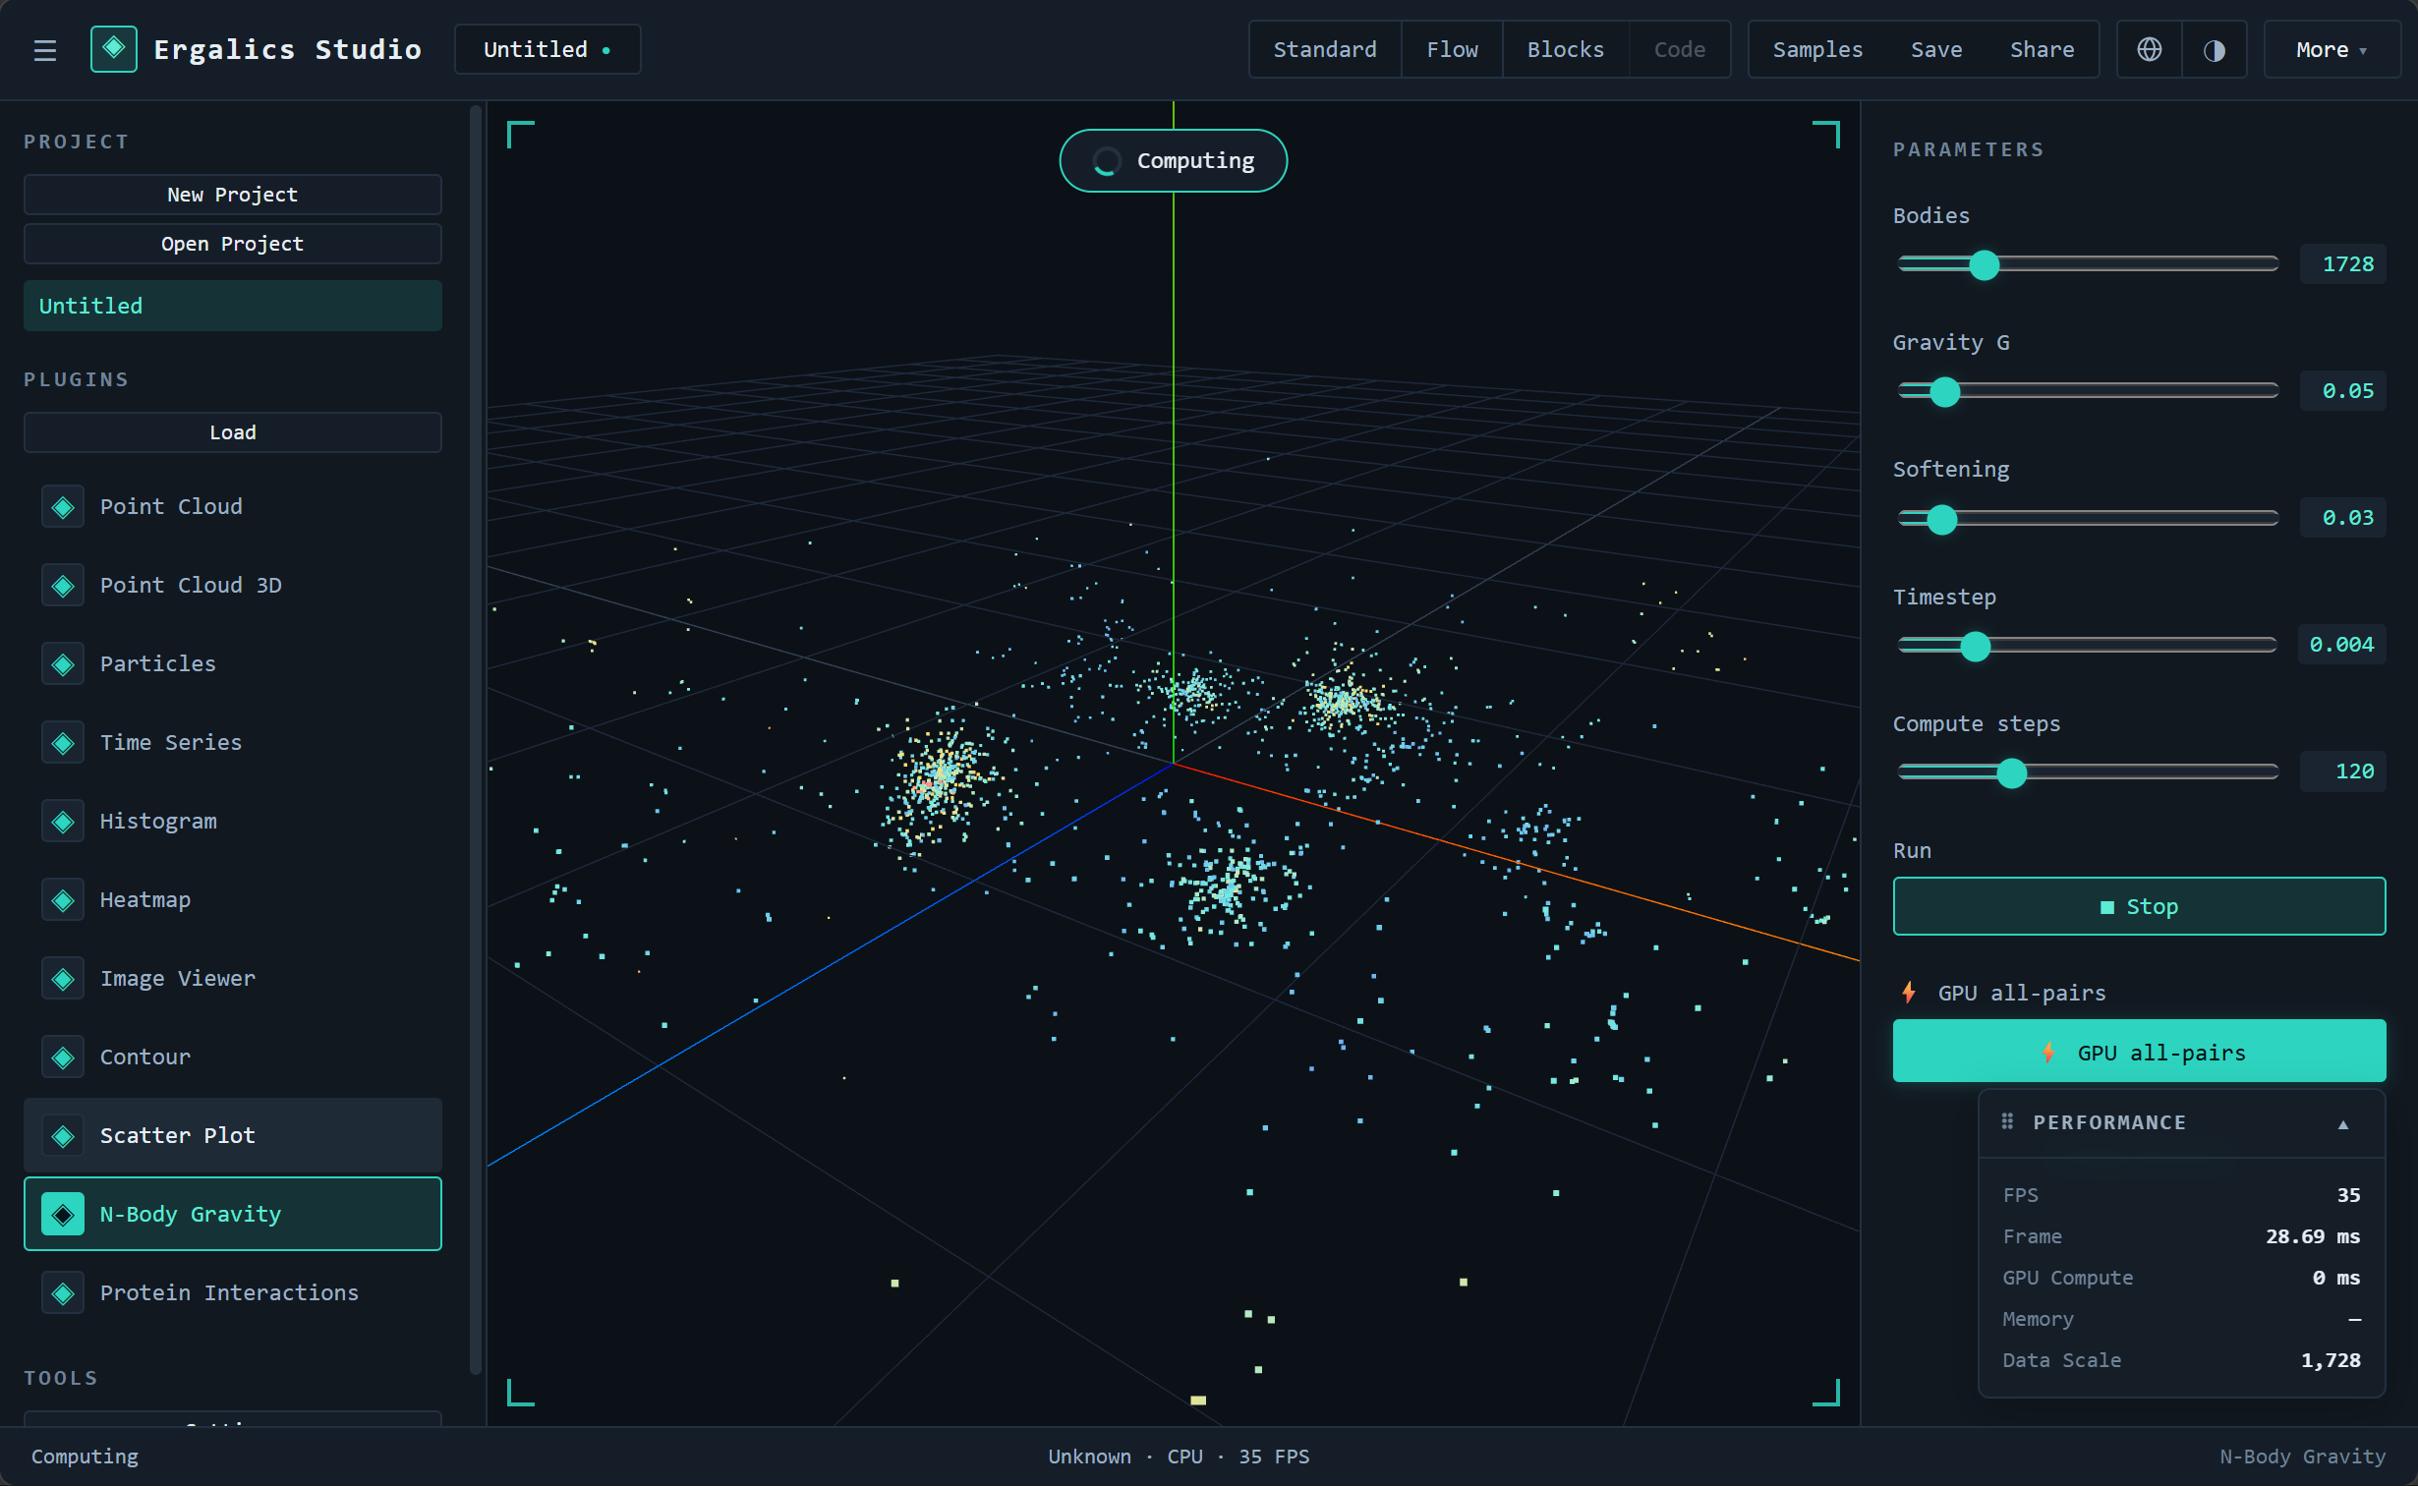Click the Timestep value field 0.004

pos(2341,645)
